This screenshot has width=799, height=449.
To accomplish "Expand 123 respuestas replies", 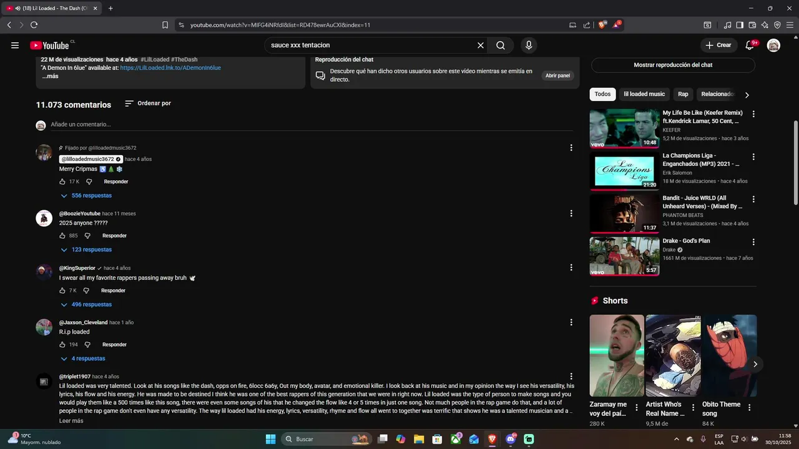I will pyautogui.click(x=86, y=249).
